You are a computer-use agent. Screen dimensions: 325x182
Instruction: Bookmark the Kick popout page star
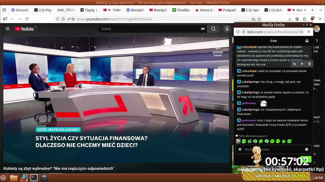coord(301,32)
